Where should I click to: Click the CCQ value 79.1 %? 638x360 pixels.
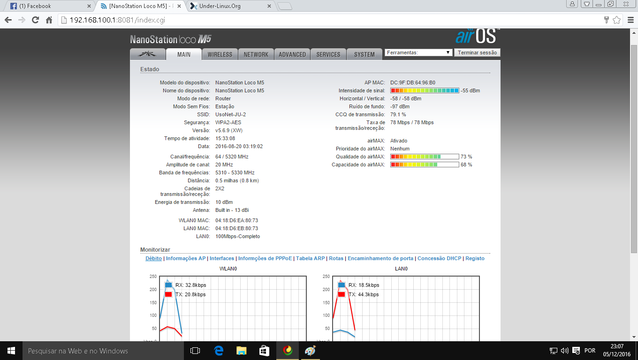[398, 114]
